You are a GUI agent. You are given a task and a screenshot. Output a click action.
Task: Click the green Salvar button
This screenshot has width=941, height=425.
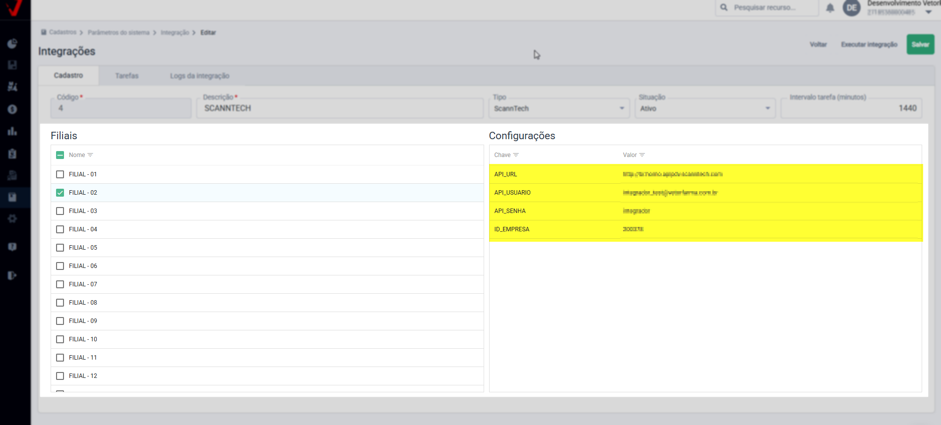coord(920,45)
